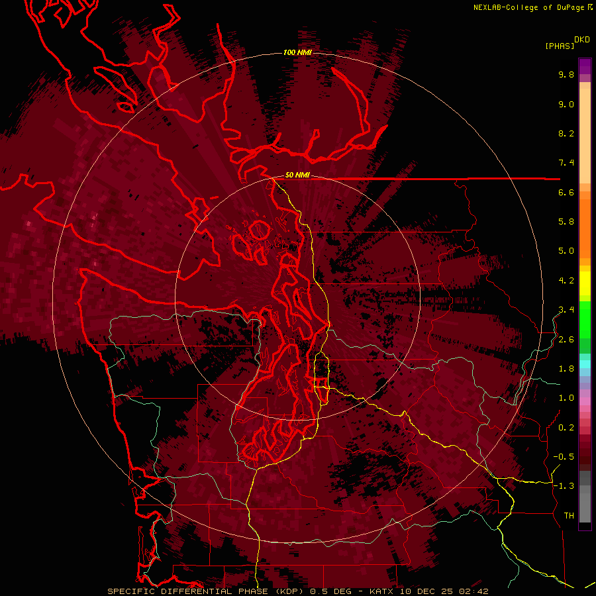The width and height of the screenshot is (596, 596).
Task: Click the 9.8 value on the color scale
Action: tap(566, 74)
